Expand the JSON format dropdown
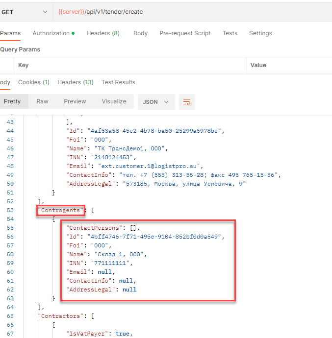332x338 pixels. coord(156,102)
